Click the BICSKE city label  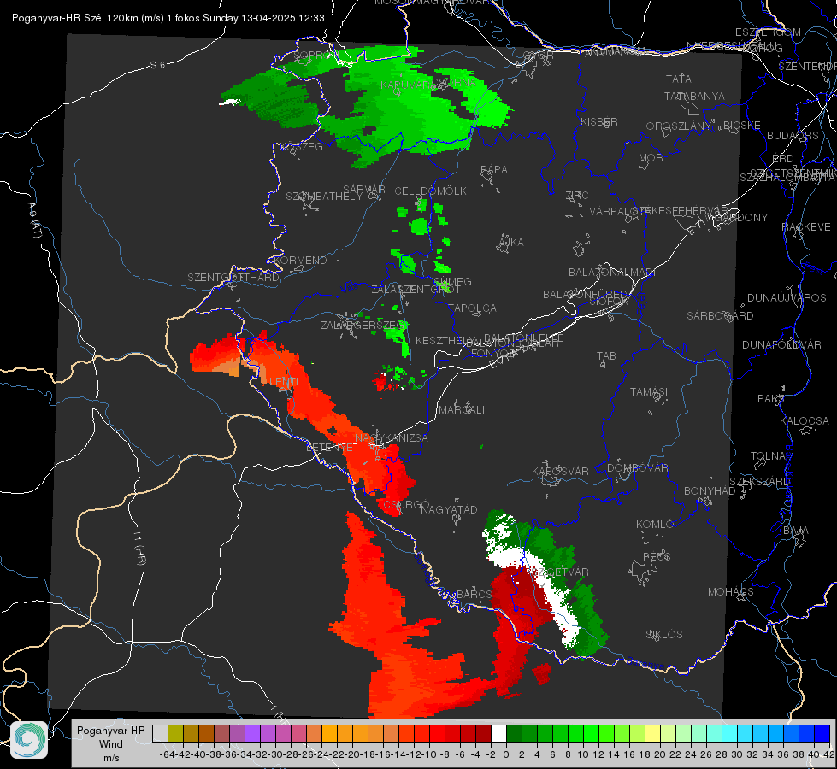point(742,125)
